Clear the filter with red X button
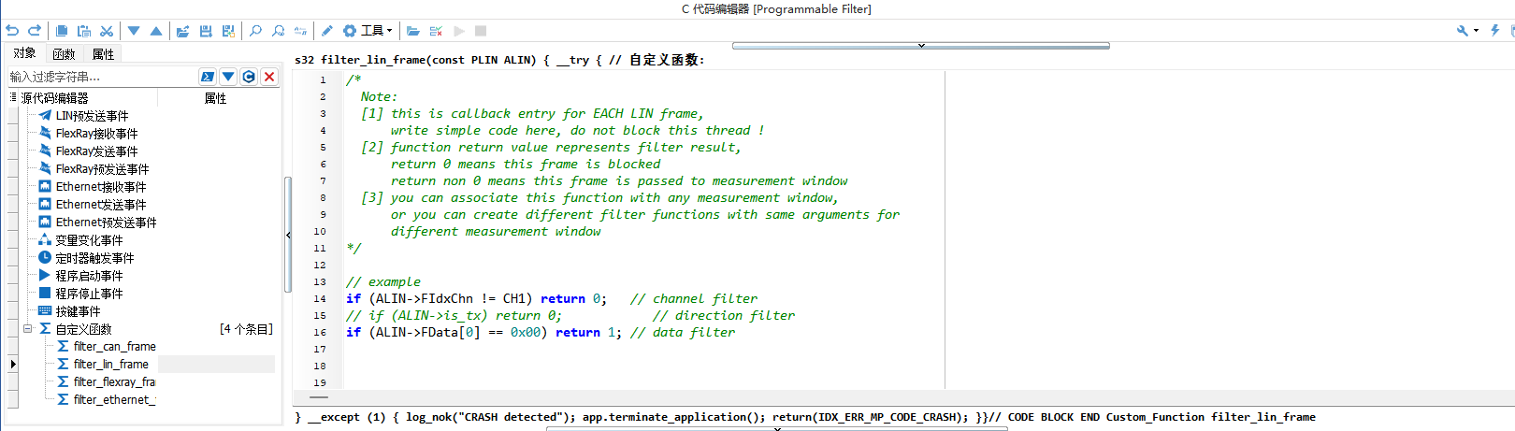This screenshot has height=431, width=1515. pyautogui.click(x=269, y=77)
